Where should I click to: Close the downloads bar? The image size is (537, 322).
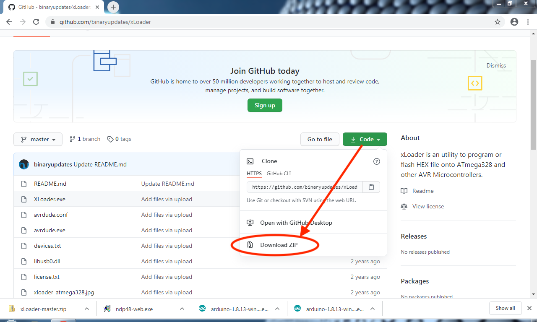(529, 308)
